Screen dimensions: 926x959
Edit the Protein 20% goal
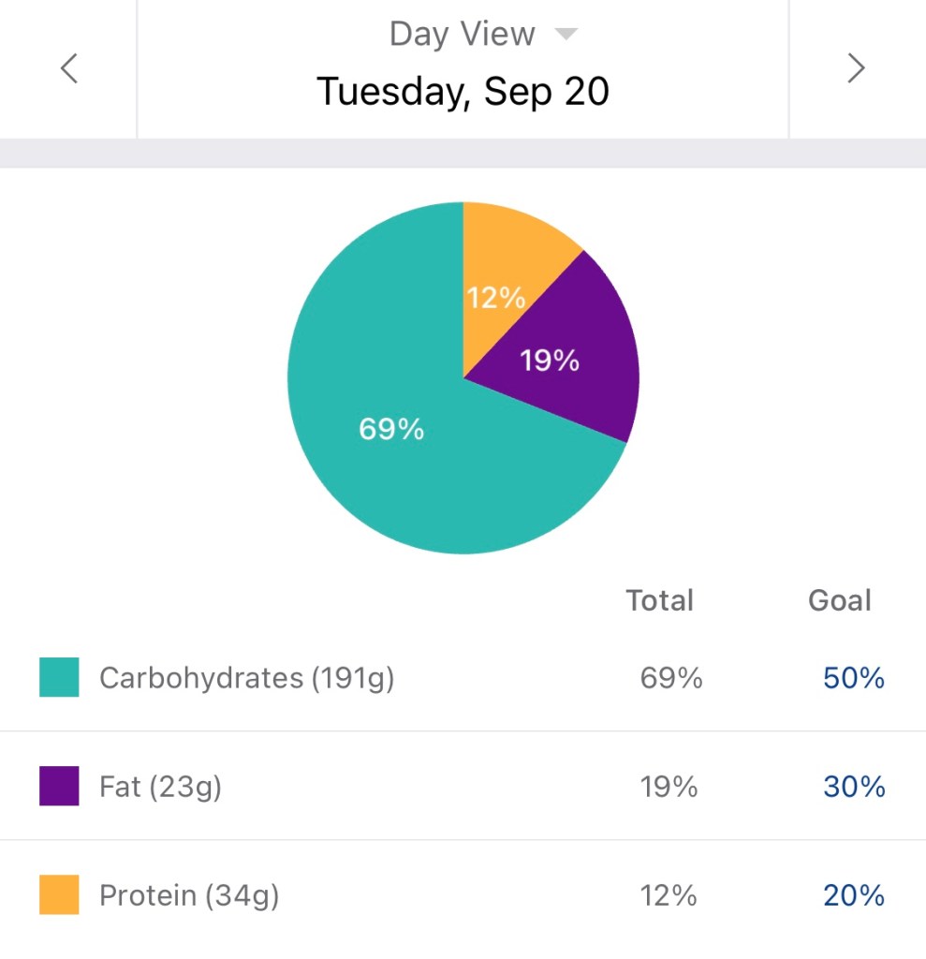[x=854, y=895]
